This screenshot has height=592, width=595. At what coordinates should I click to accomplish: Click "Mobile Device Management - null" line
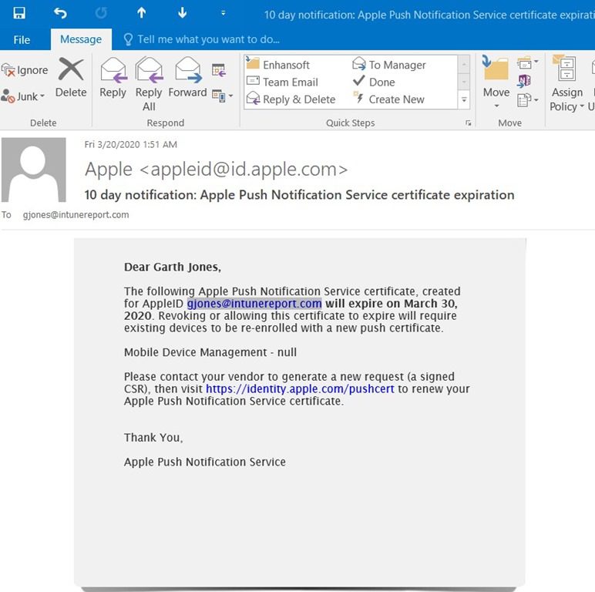click(x=210, y=352)
